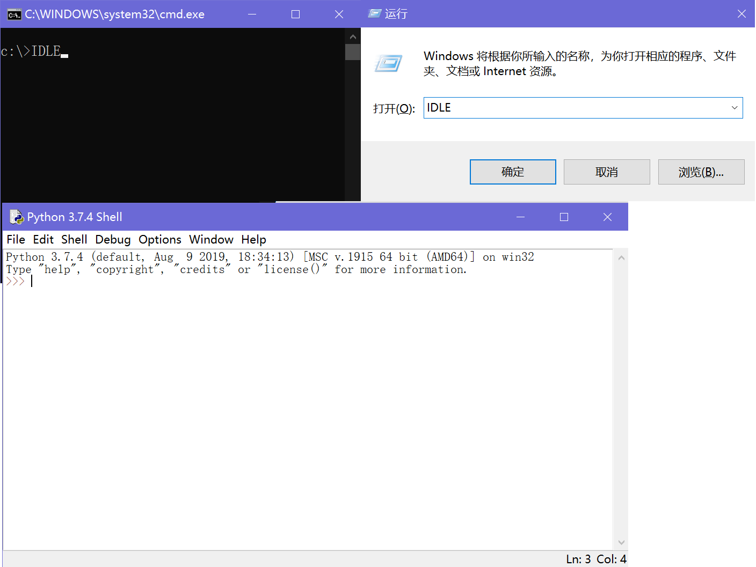Click the large Run program icon
This screenshot has width=756, height=567.
(388, 63)
